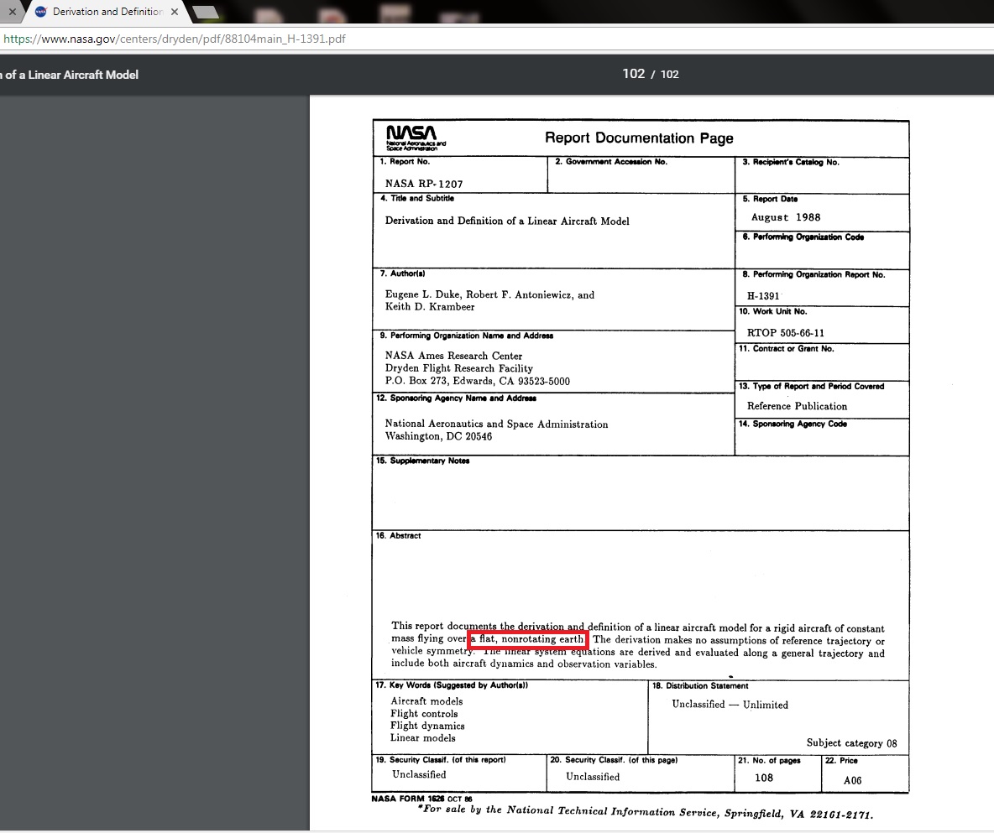This screenshot has height=833, width=994.
Task: Click author name Keith D. Krambeer
Action: 430,306
